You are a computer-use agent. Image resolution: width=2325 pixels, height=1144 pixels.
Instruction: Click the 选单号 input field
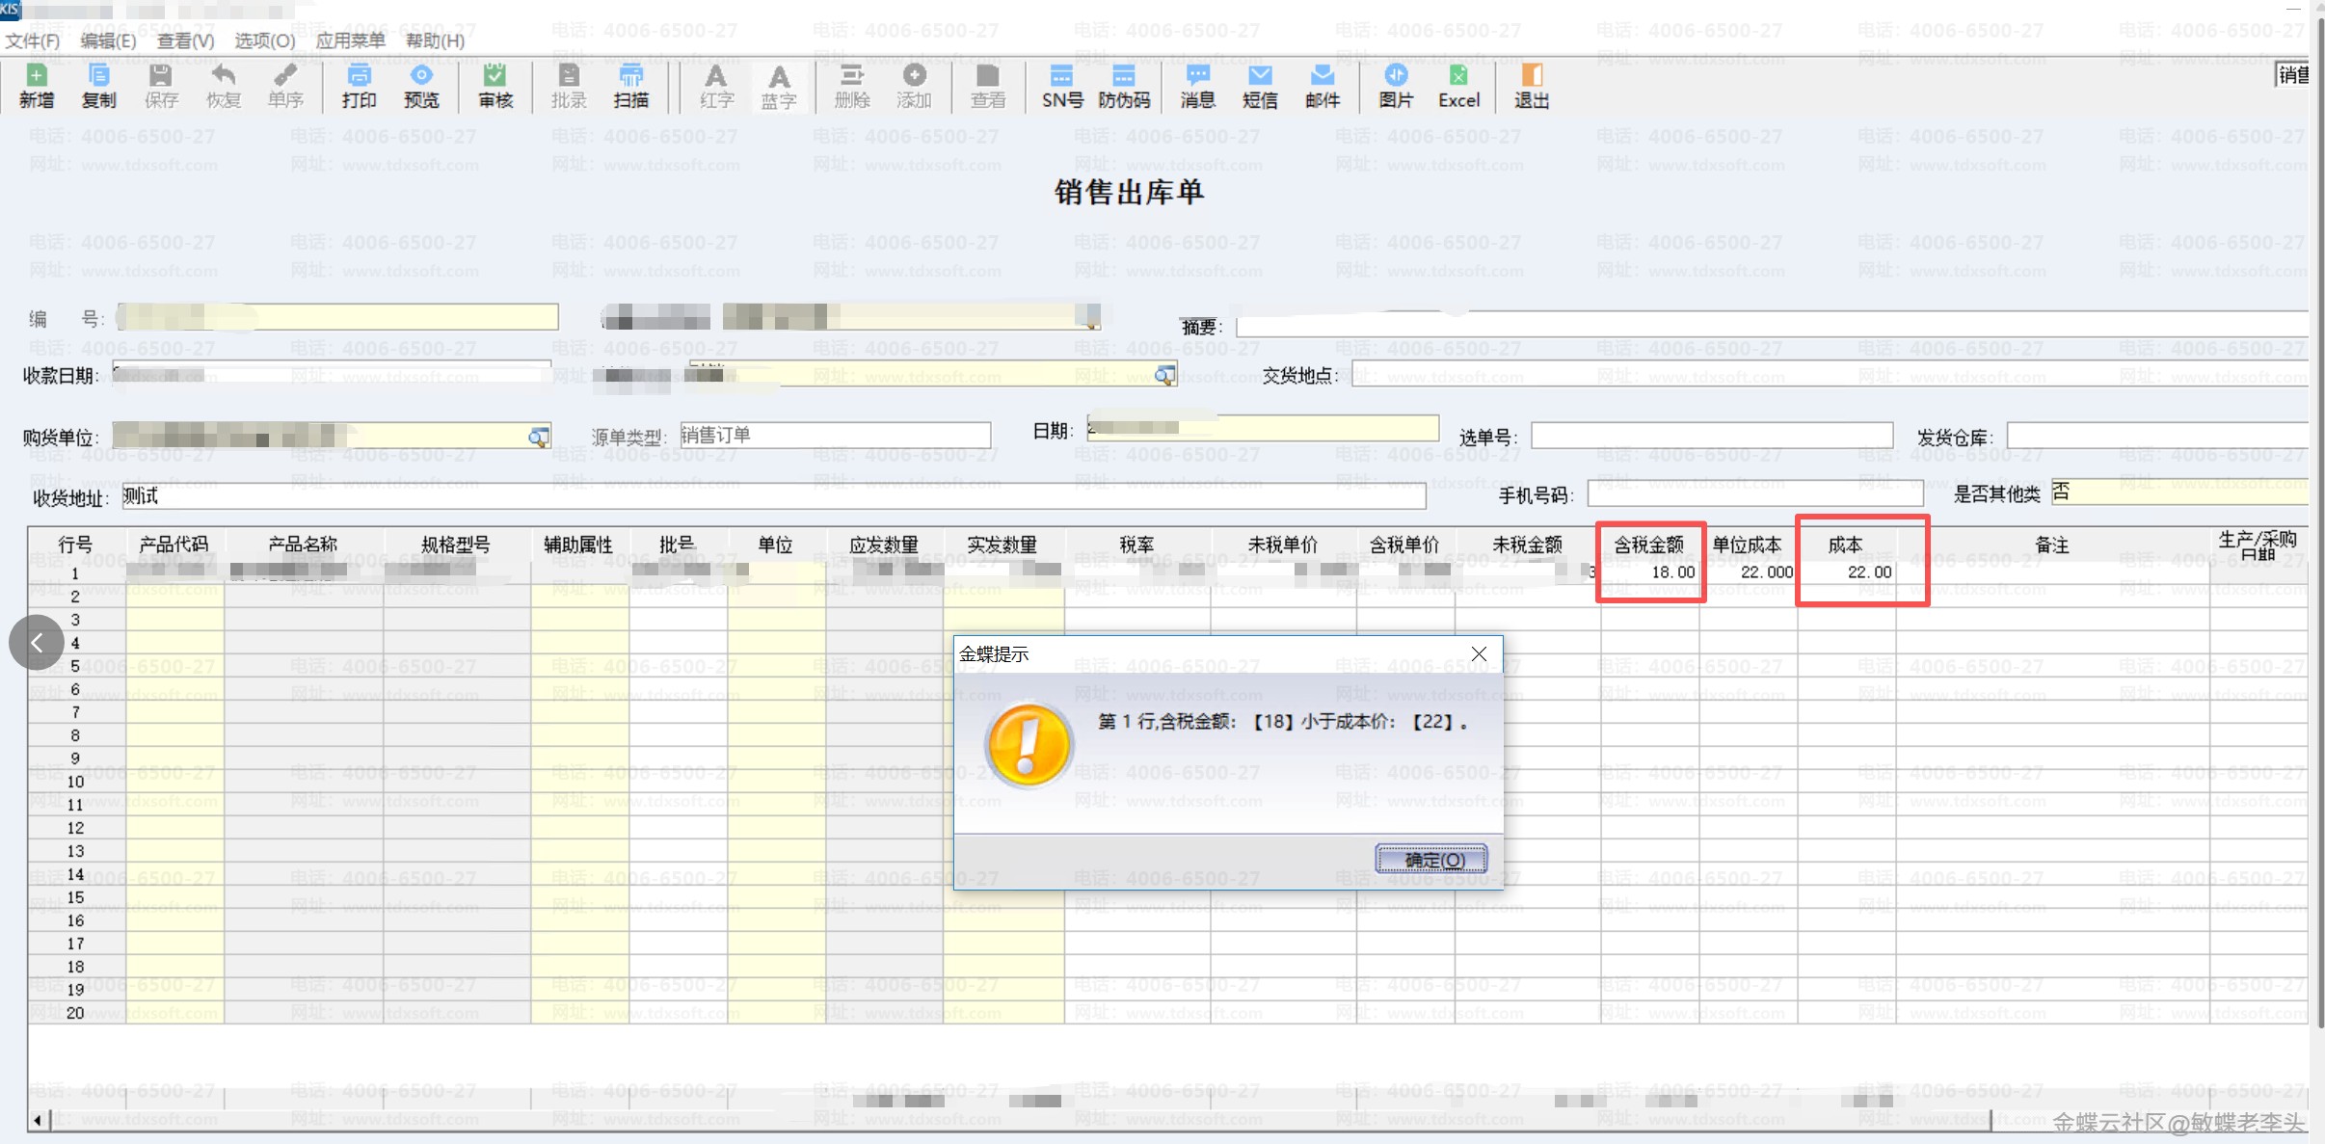[x=1712, y=436]
